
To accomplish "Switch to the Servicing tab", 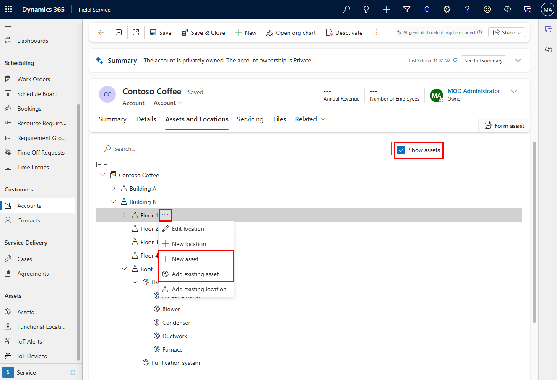I will point(250,119).
